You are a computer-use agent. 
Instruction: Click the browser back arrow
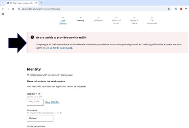coord(3,9)
